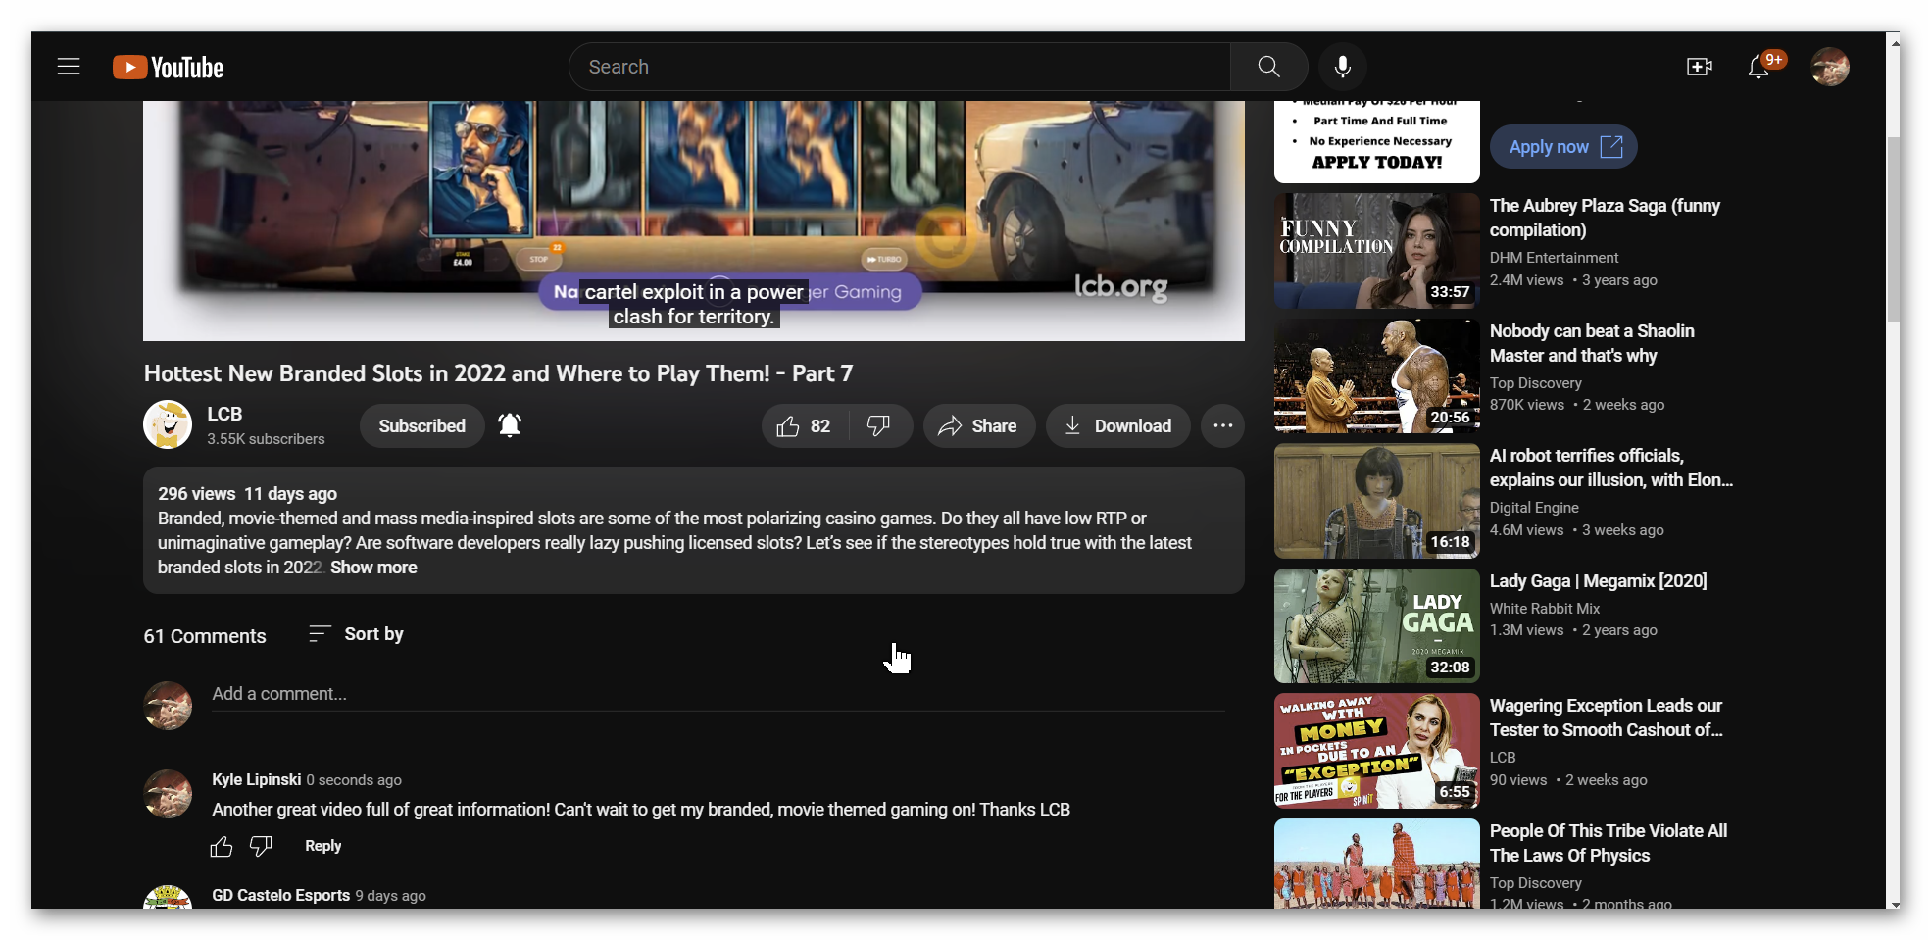
Task: Open the Lady Gaga Megamix thumbnail
Action: [x=1376, y=625]
